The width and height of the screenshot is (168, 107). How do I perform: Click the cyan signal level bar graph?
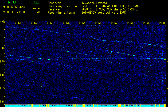click(x=85, y=106)
